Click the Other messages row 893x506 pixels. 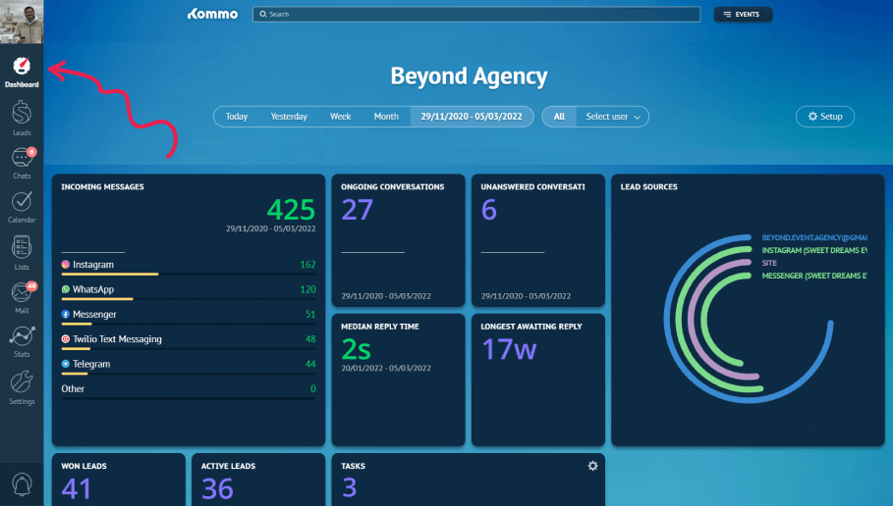coord(189,389)
